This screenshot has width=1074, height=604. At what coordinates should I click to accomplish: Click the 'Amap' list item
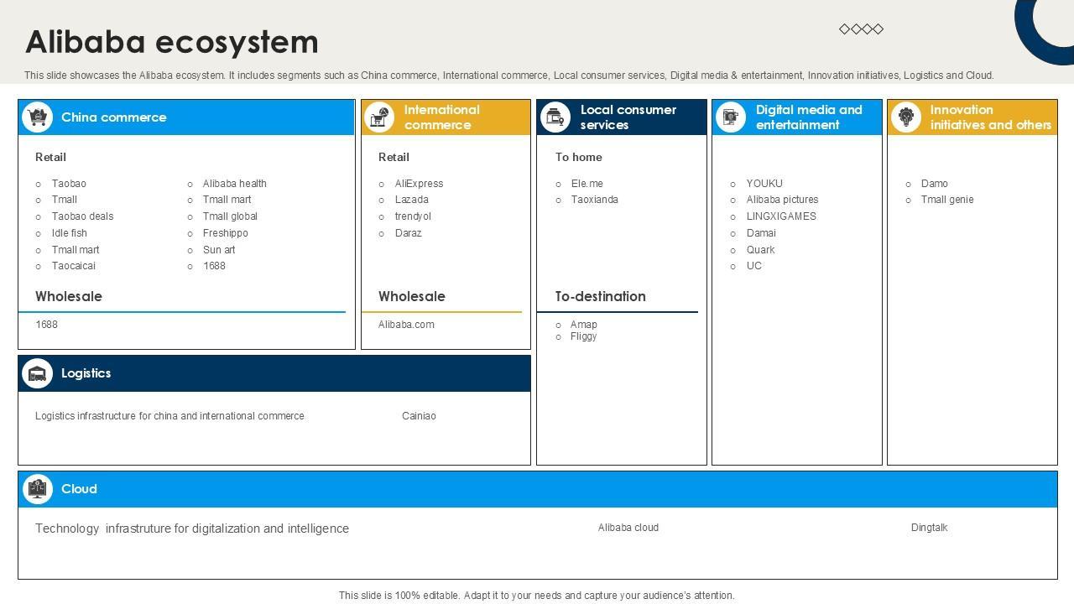point(584,325)
